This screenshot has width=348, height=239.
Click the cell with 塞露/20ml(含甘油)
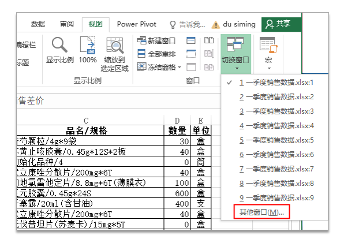click(x=91, y=203)
